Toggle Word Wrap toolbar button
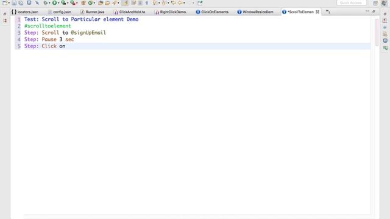This screenshot has height=219, width=390. click(133, 2)
